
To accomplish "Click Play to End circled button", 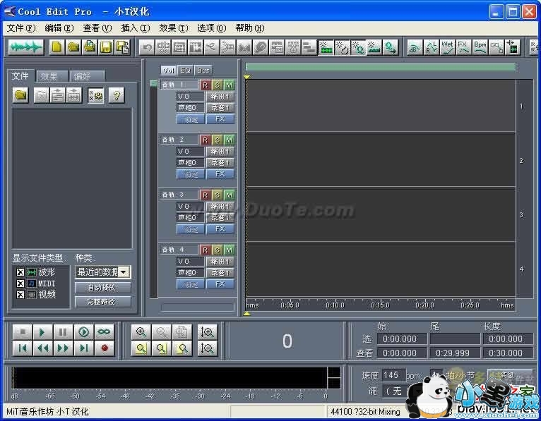I will click(x=83, y=332).
